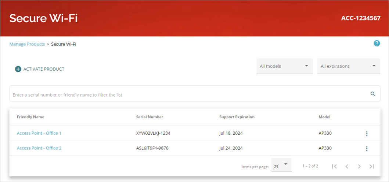Click the Friendly Name column header
The width and height of the screenshot is (389, 182).
point(30,117)
